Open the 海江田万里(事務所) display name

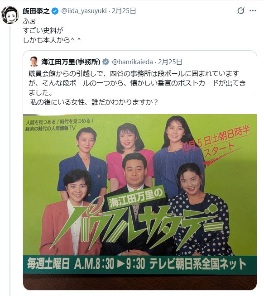coord(71,62)
